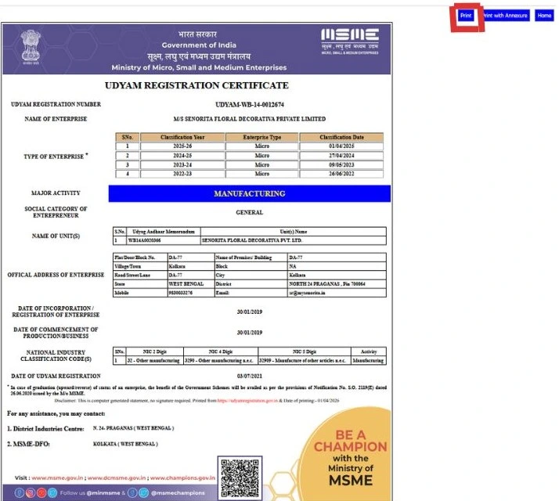Image resolution: width=559 pixels, height=501 pixels.
Task: Click the UDYAM REGISTRATION CERTIFICATE heading
Action: [x=197, y=85]
